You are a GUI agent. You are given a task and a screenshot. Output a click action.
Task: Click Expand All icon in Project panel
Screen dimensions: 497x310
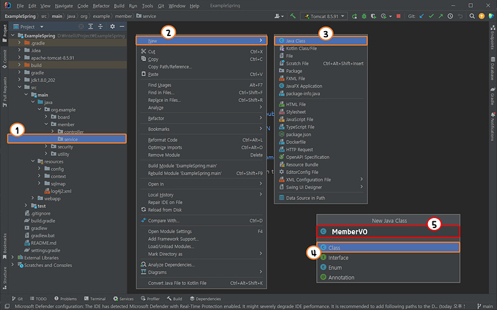[91, 27]
